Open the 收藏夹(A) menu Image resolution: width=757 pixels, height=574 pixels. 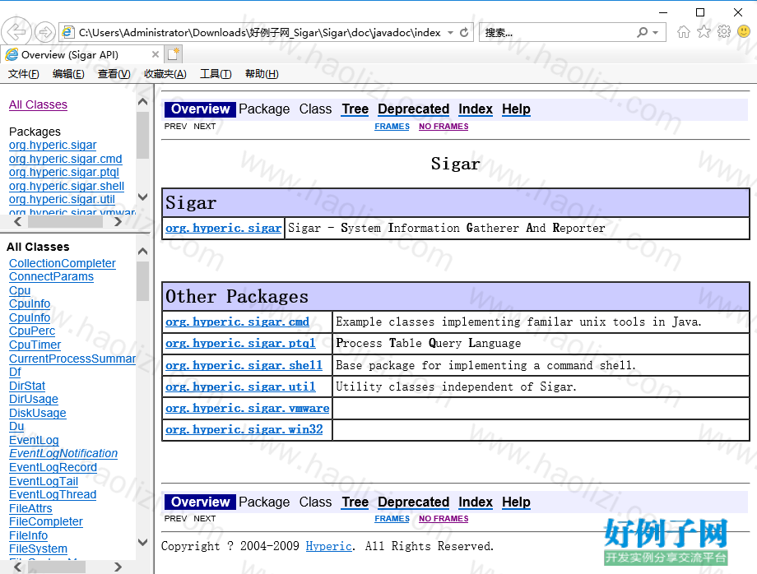[165, 74]
